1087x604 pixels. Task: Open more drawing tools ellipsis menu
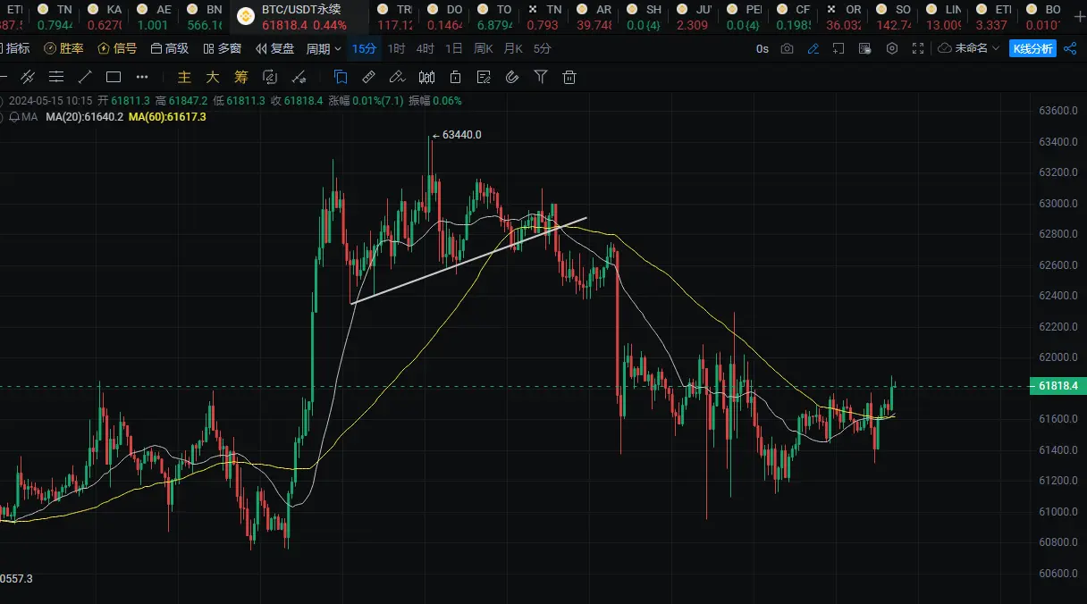[x=142, y=77]
